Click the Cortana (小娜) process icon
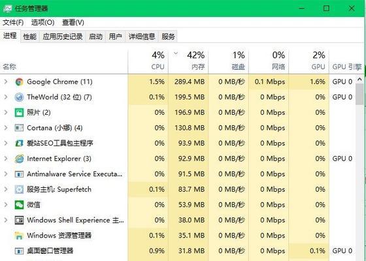 pos(19,128)
